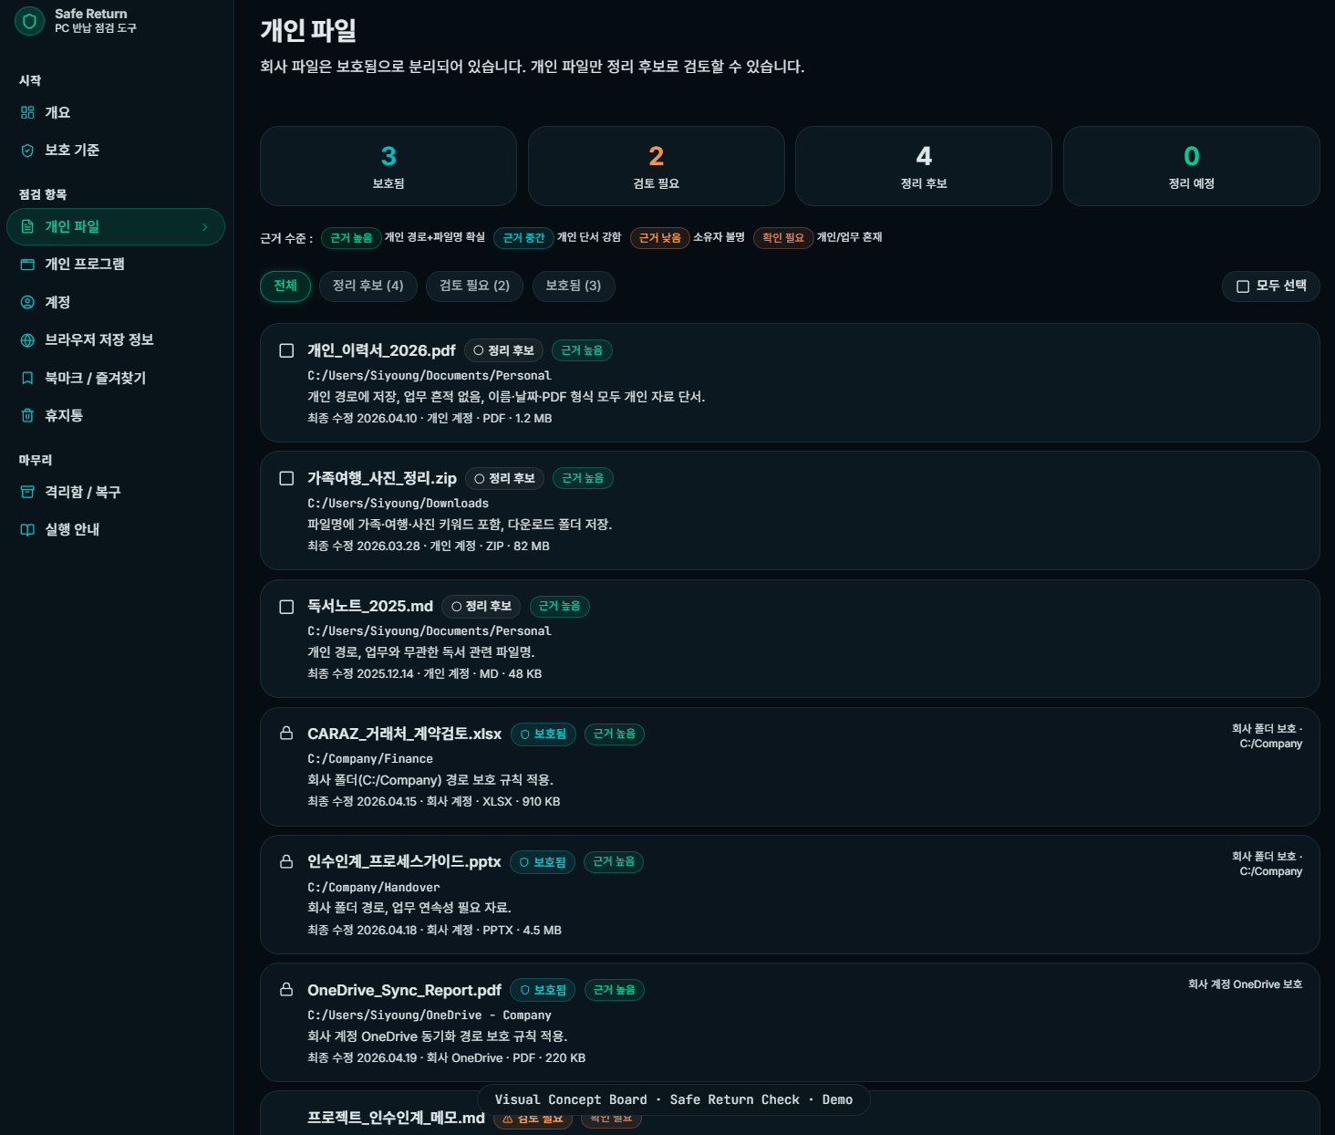Screen dimensions: 1335x1135
Task: Switch to the 정리 후보 (4) filter tab
Action: tap(367, 286)
